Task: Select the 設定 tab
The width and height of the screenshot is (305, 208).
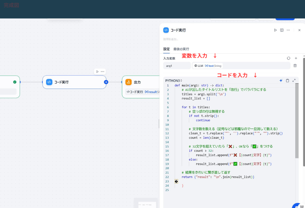Action: pyautogui.click(x=166, y=49)
